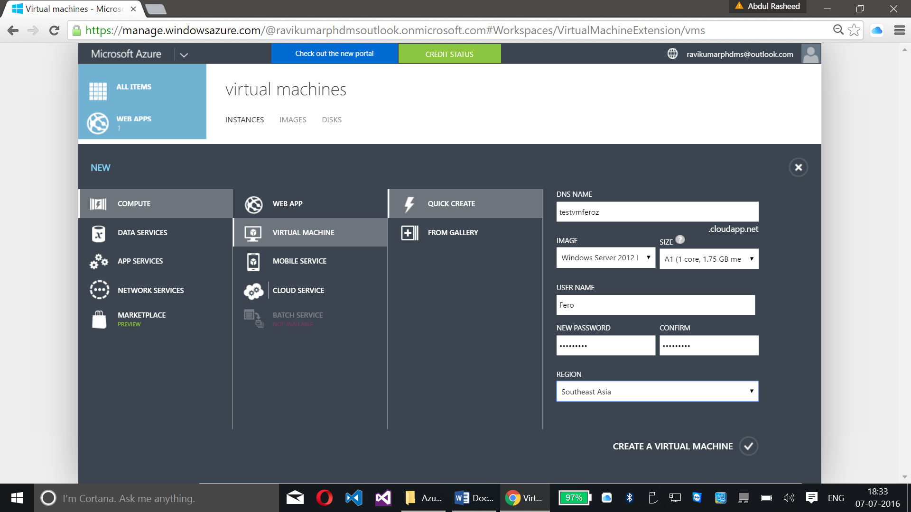The image size is (911, 512).
Task: Open the new tab button in Chrome
Action: [x=156, y=9]
